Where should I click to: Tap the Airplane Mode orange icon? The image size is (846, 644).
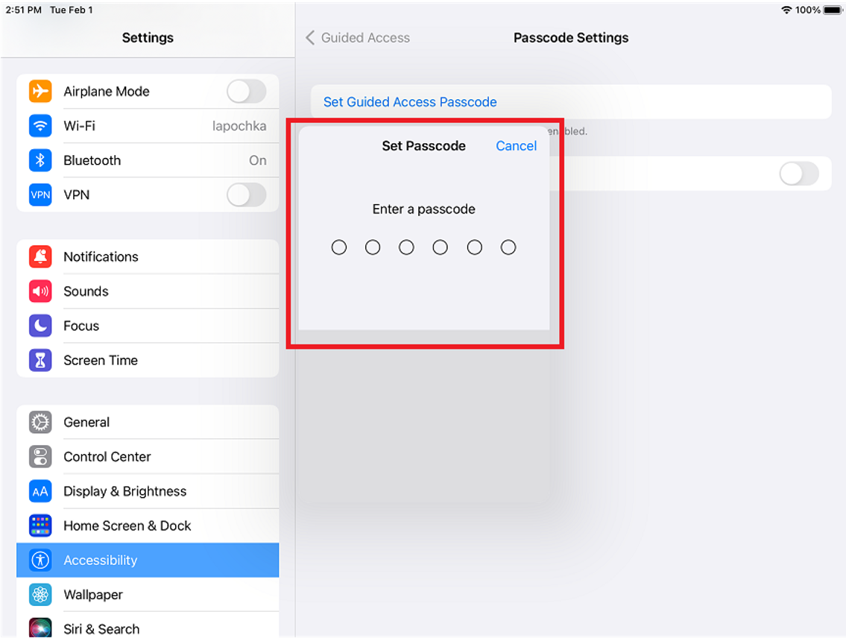click(x=40, y=91)
